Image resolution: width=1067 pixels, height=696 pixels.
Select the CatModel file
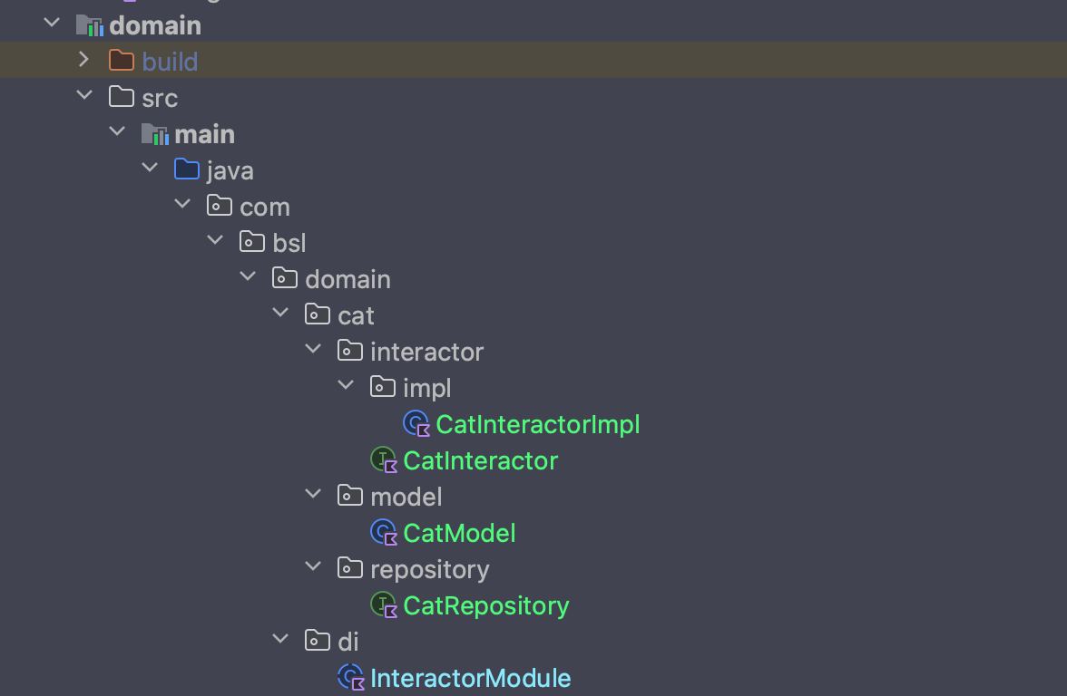click(459, 533)
